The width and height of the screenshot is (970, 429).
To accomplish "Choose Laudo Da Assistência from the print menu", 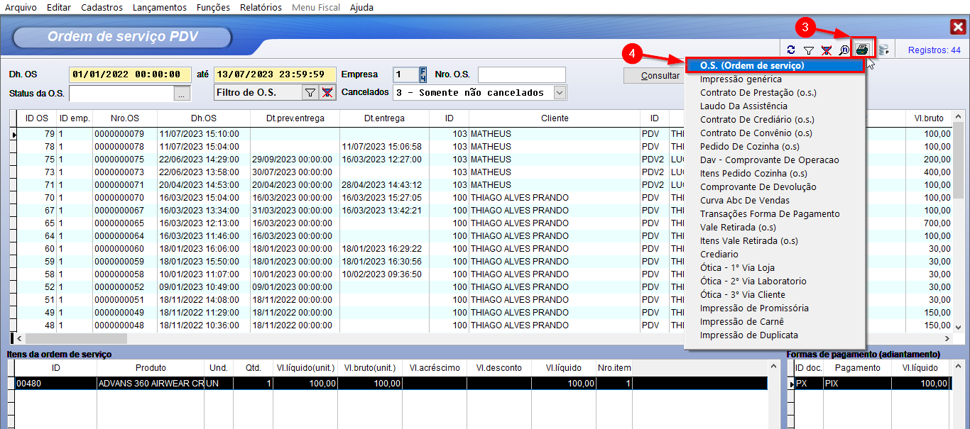I will click(x=743, y=106).
